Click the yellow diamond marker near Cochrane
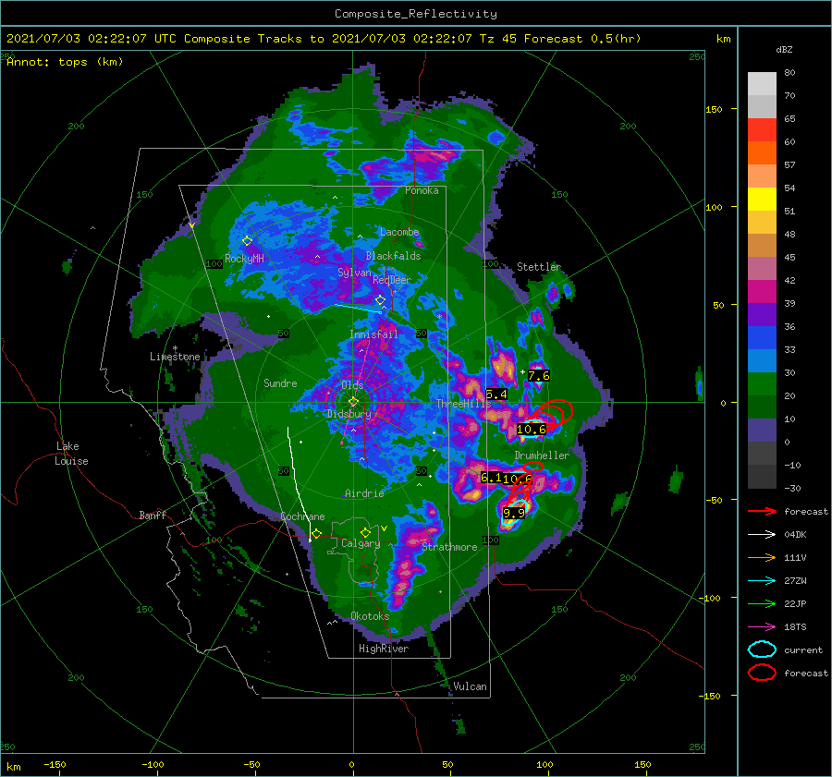 point(316,534)
